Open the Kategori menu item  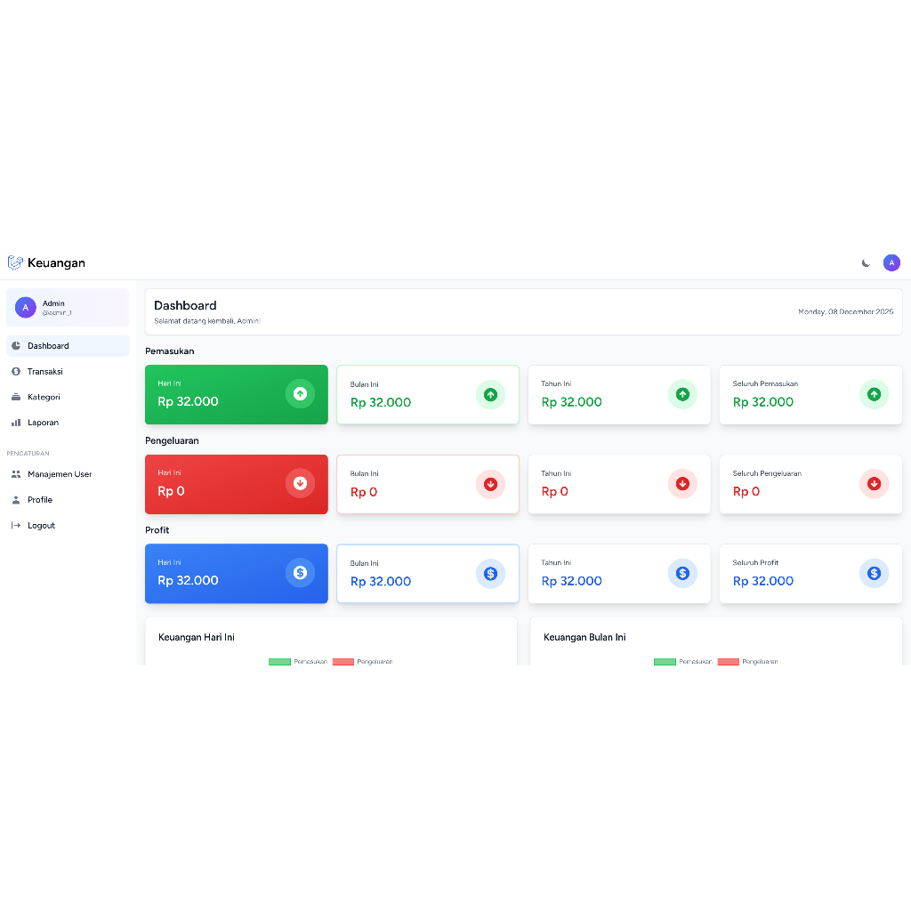click(x=68, y=397)
